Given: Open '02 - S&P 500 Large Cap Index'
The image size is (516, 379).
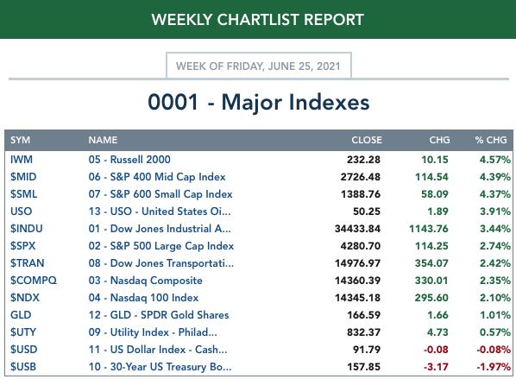Looking at the screenshot, I should [x=160, y=246].
